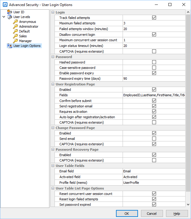Click the User Login Options lock icon
This screenshot has height=219, width=191.
(x=10, y=46)
